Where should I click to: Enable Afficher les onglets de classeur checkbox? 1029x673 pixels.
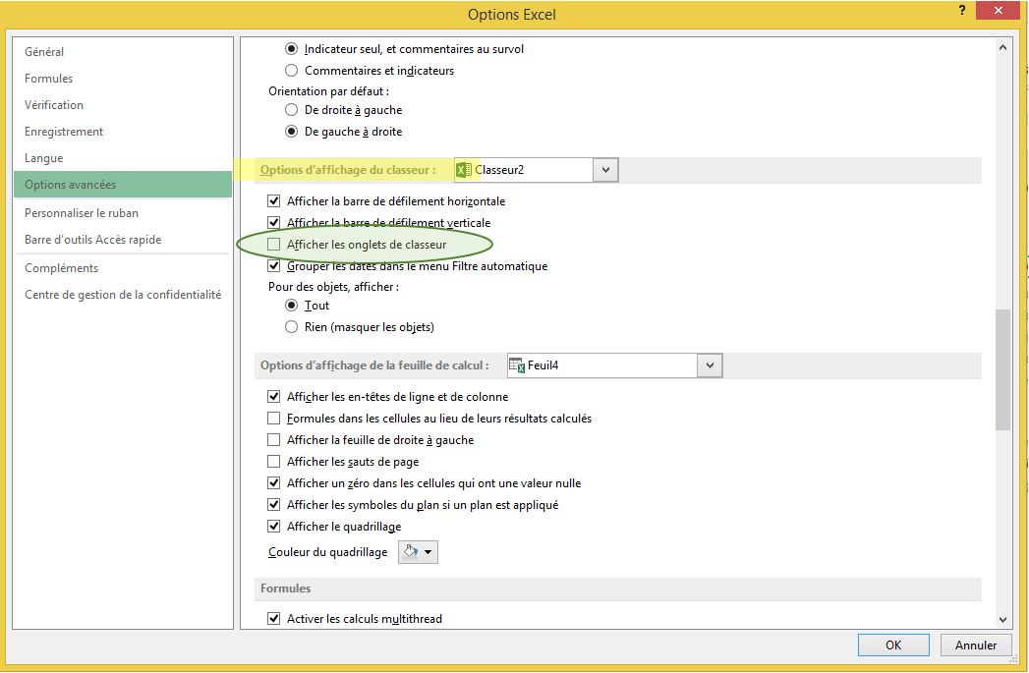coord(274,245)
